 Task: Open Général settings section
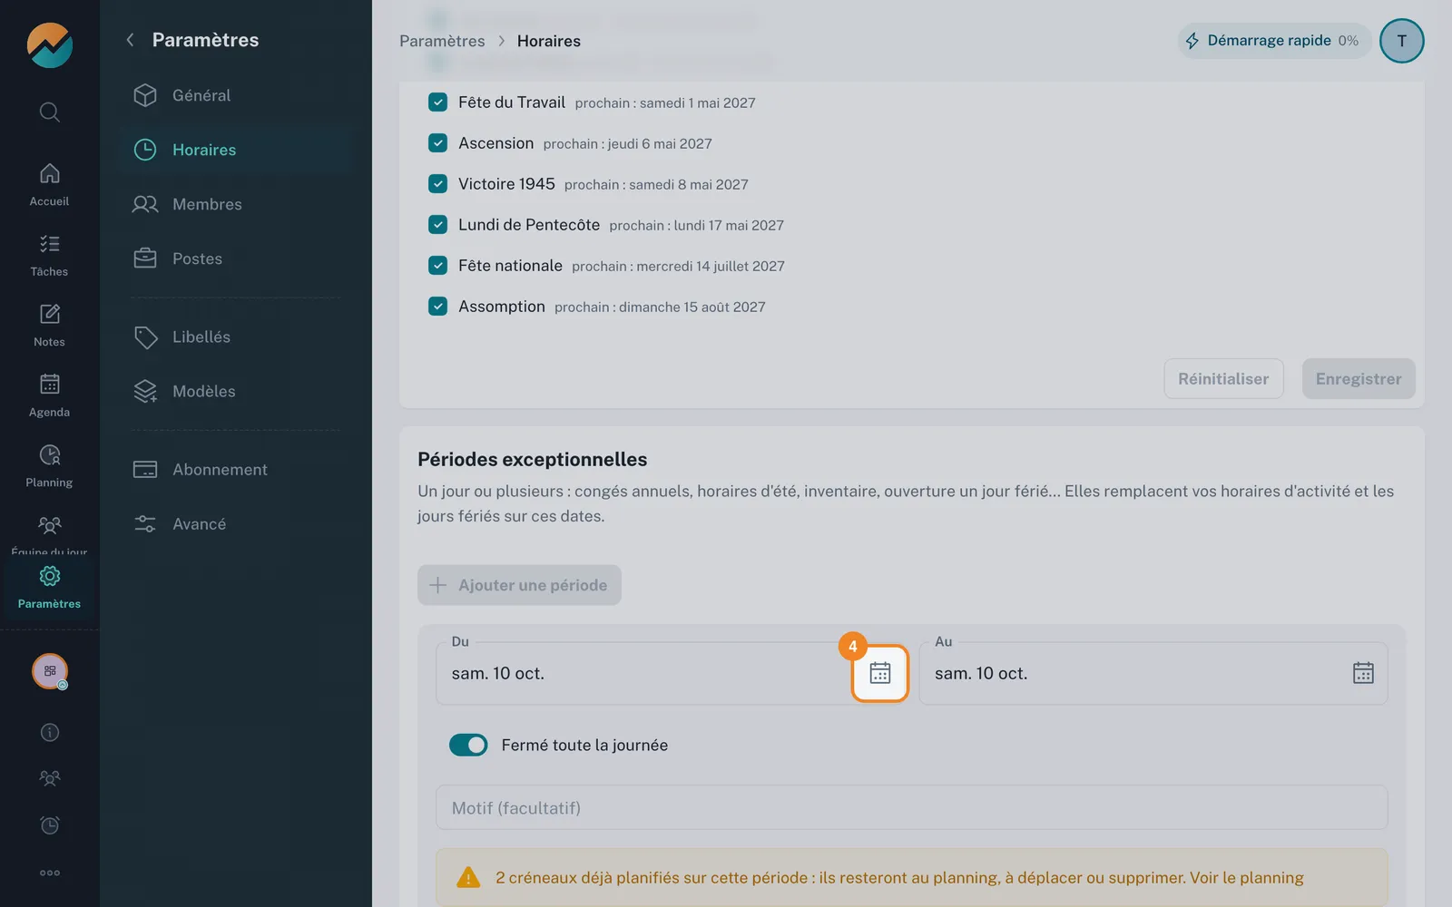coord(236,95)
